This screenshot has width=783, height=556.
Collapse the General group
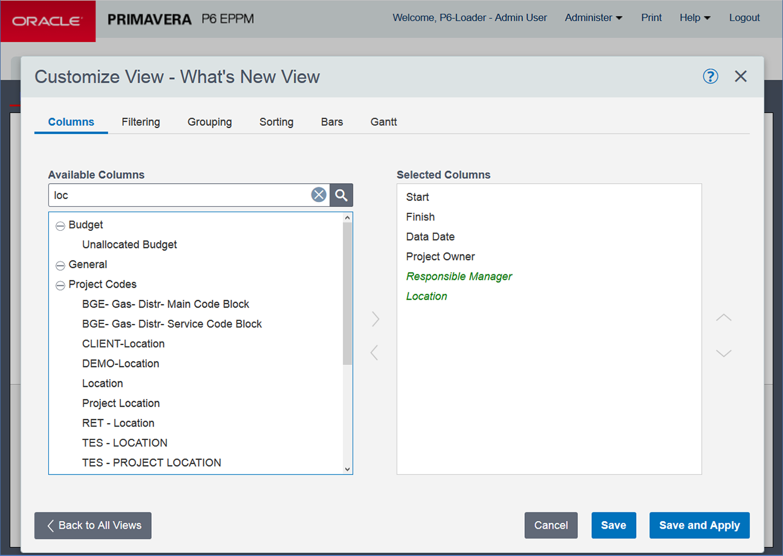click(60, 265)
